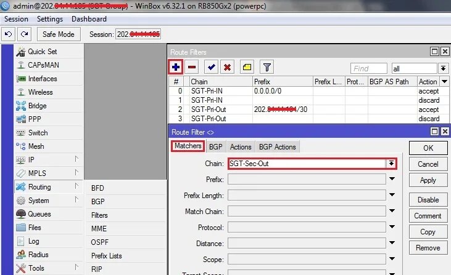The image size is (451, 275).
Task: Toggle Safe Mode button
Action: point(59,34)
